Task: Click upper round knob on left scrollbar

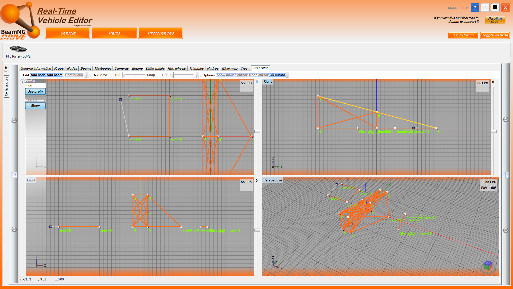Action: (14, 120)
